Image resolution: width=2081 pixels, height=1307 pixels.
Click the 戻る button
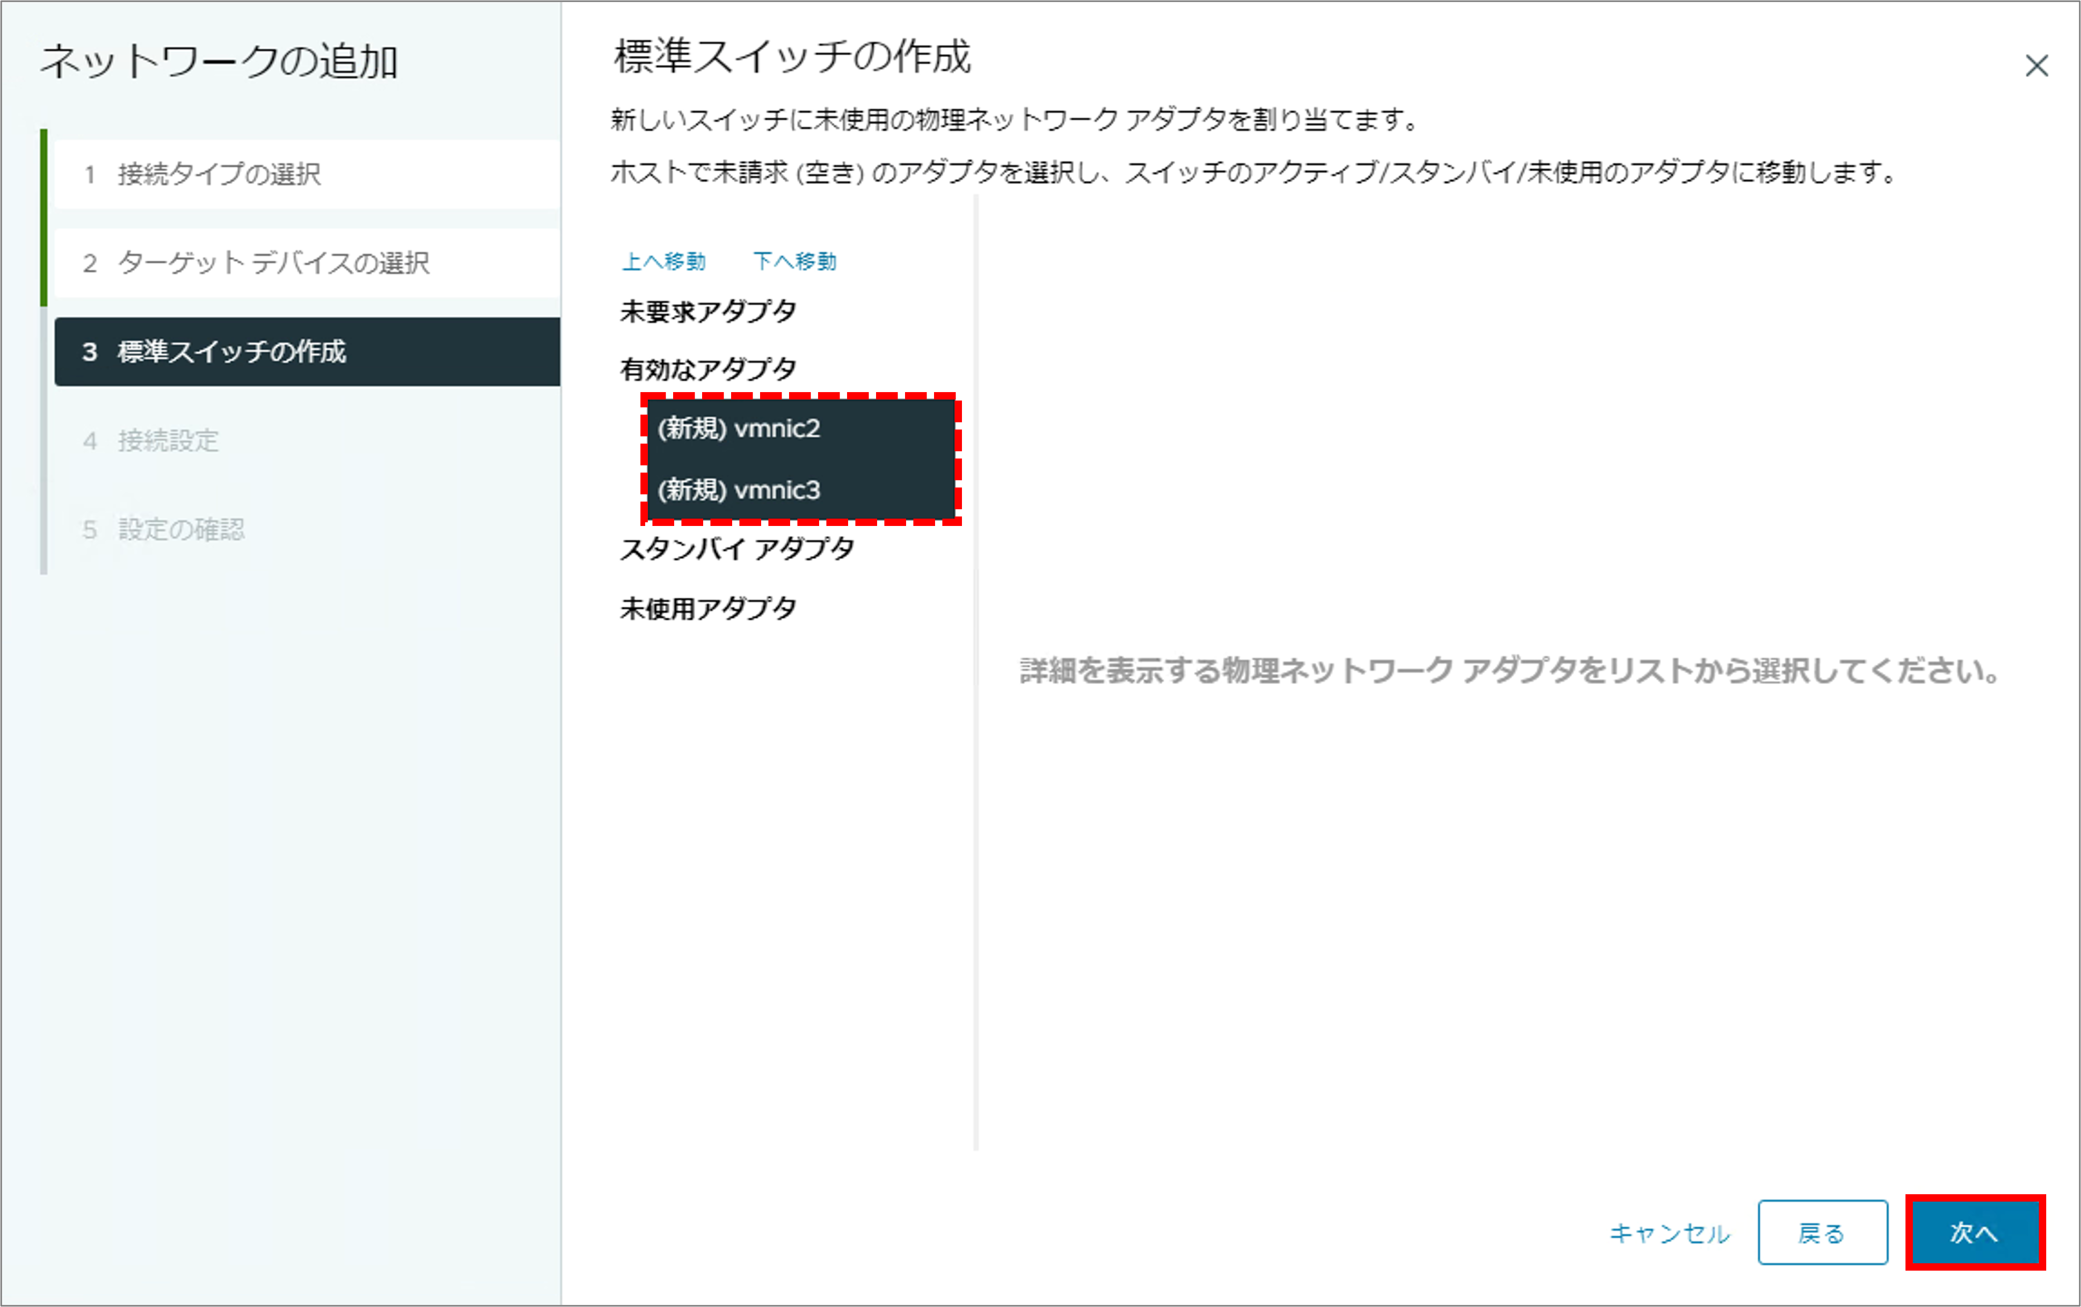coord(1822,1232)
